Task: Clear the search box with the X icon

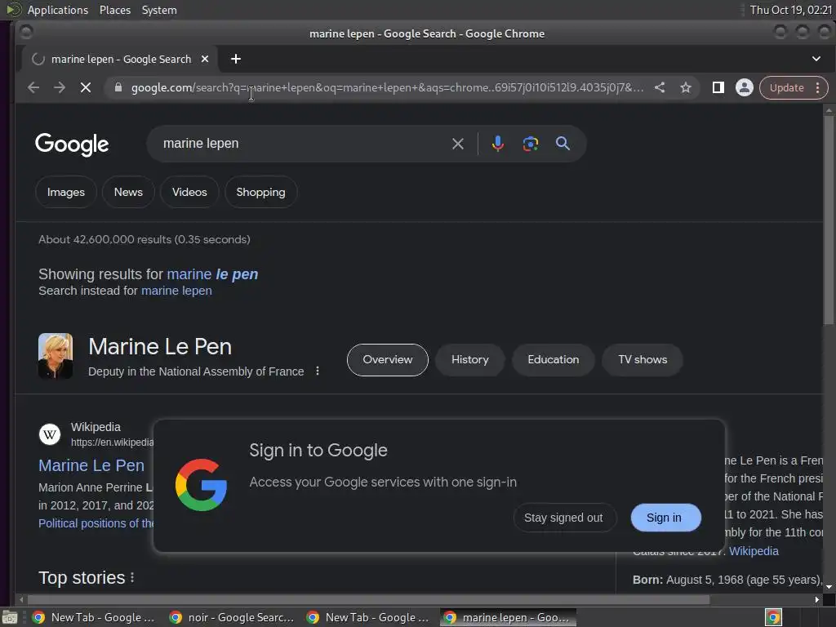Action: [x=457, y=144]
